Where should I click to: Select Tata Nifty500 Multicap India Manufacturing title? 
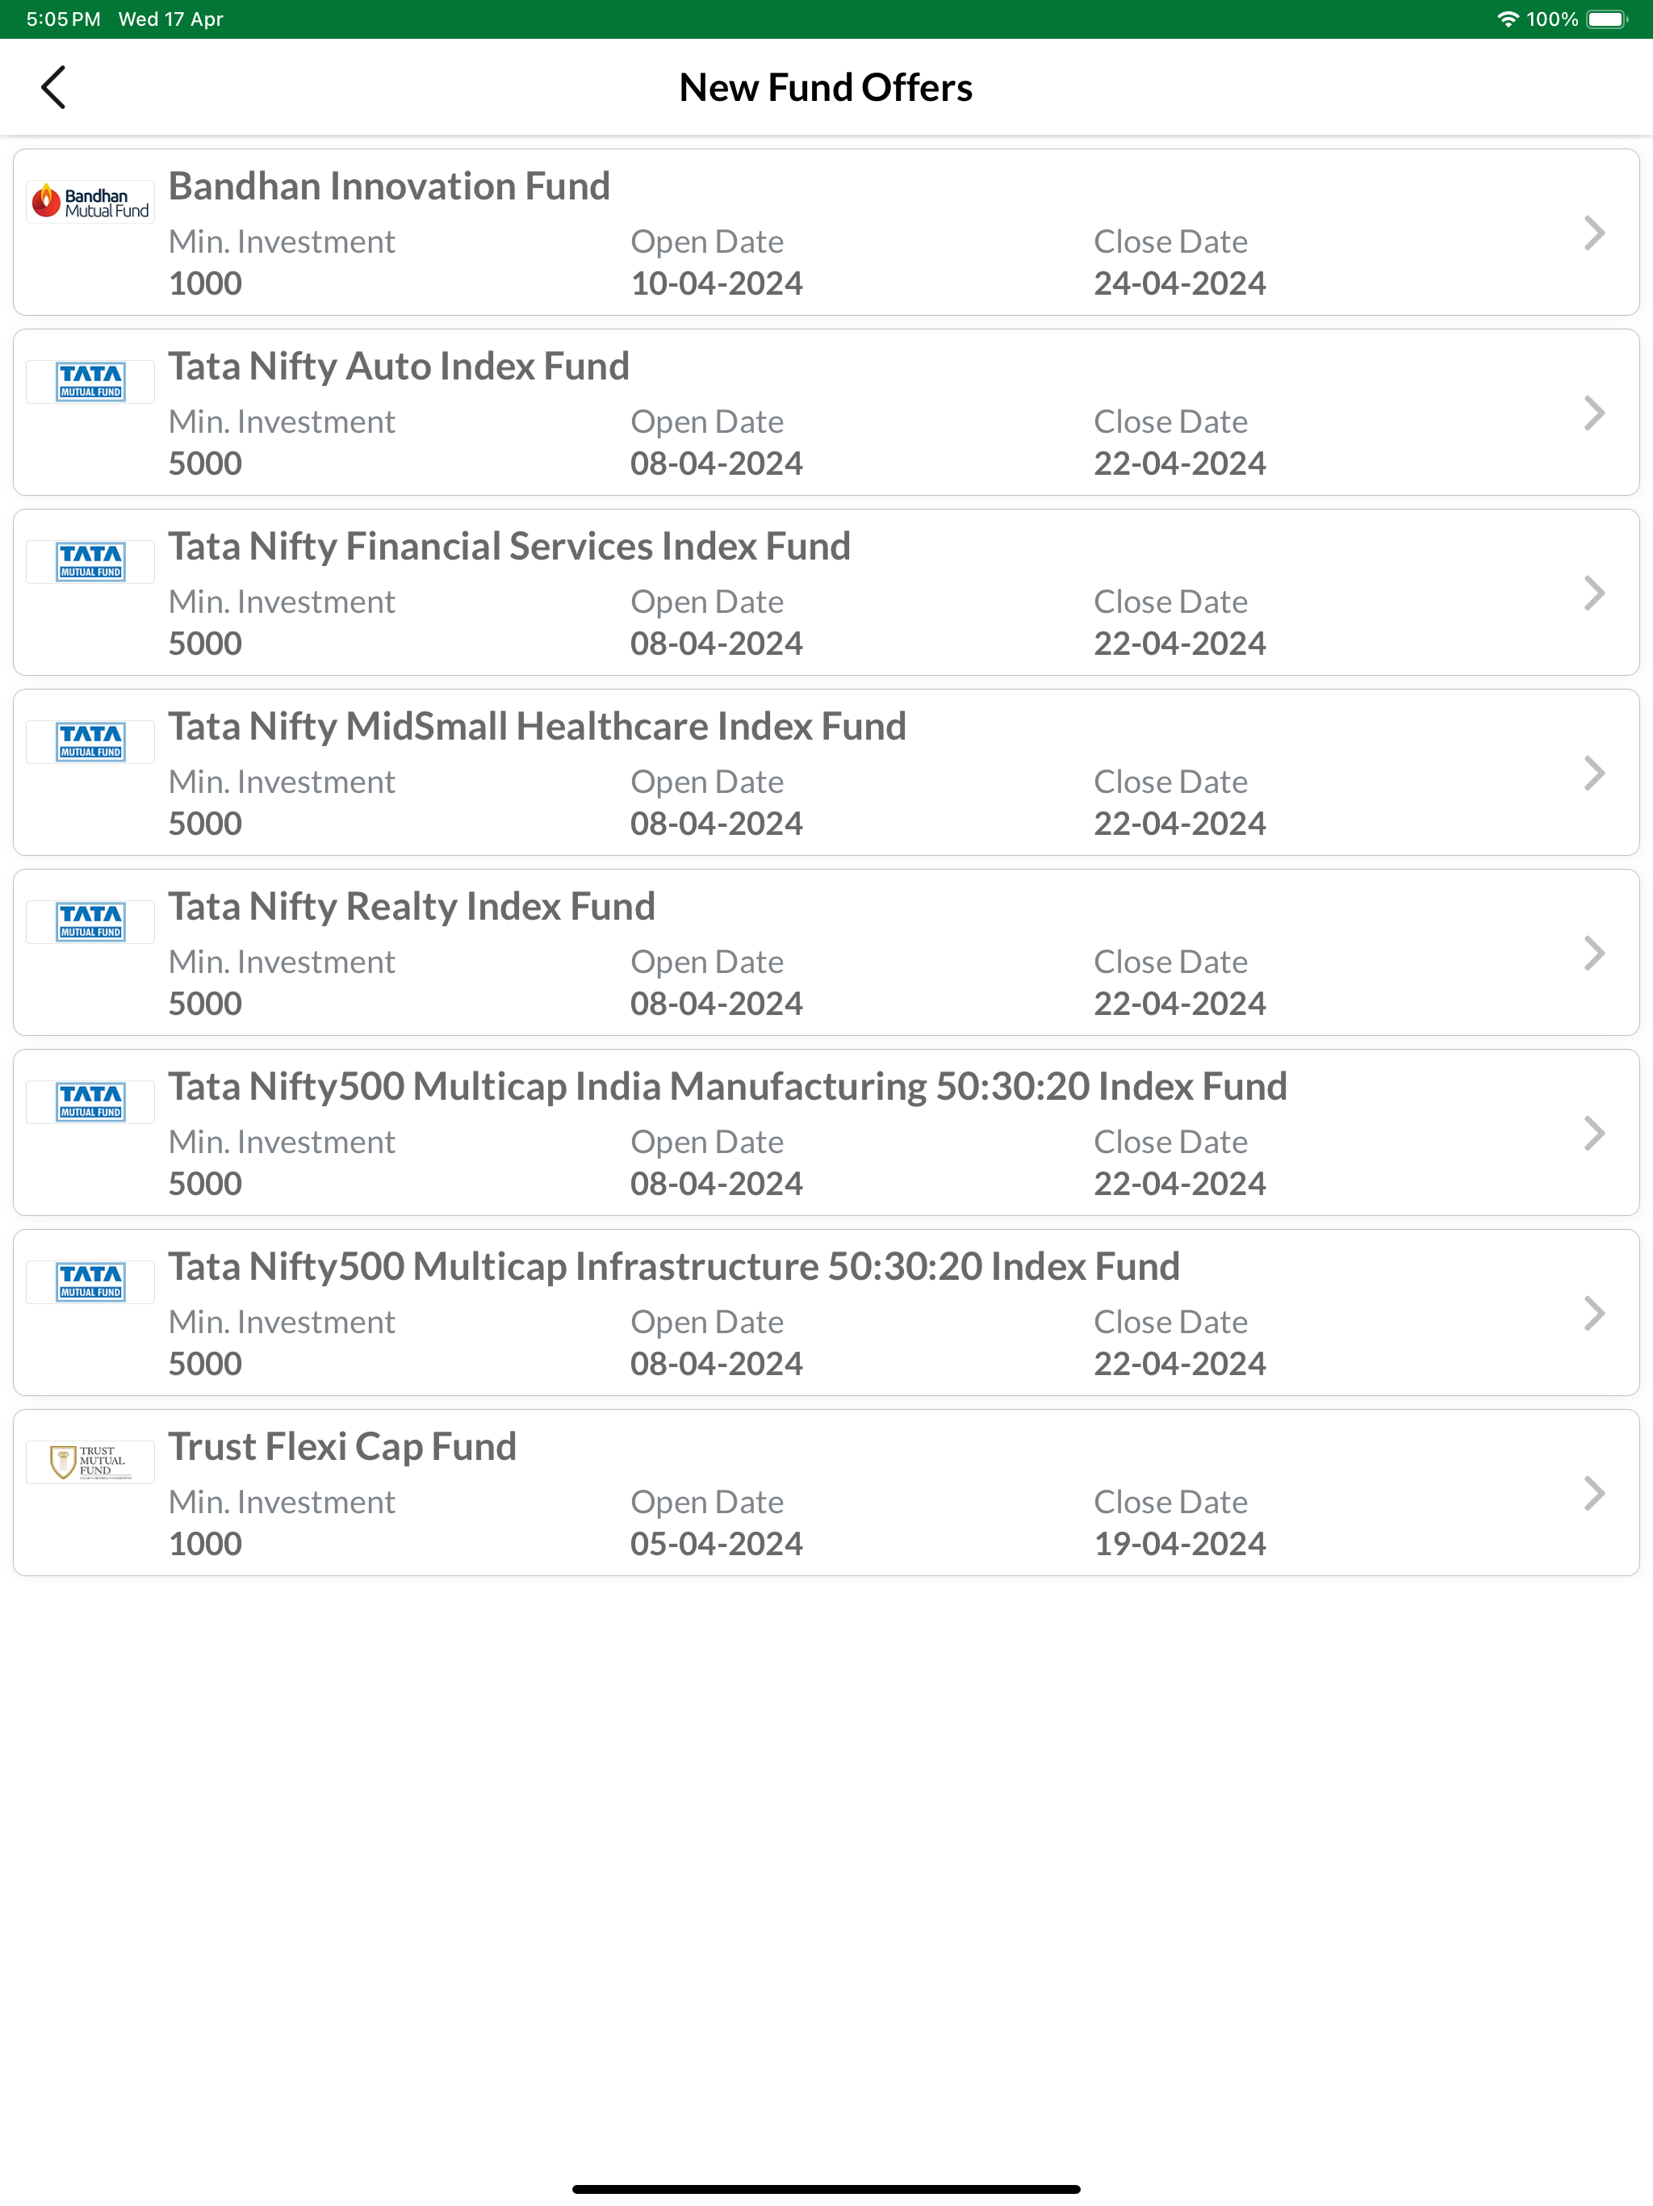coord(728,1087)
